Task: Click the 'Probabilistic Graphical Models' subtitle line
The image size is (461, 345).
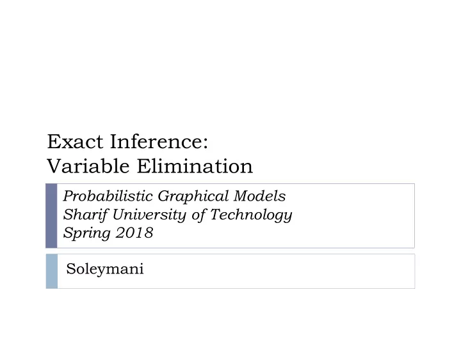Action: click(174, 196)
